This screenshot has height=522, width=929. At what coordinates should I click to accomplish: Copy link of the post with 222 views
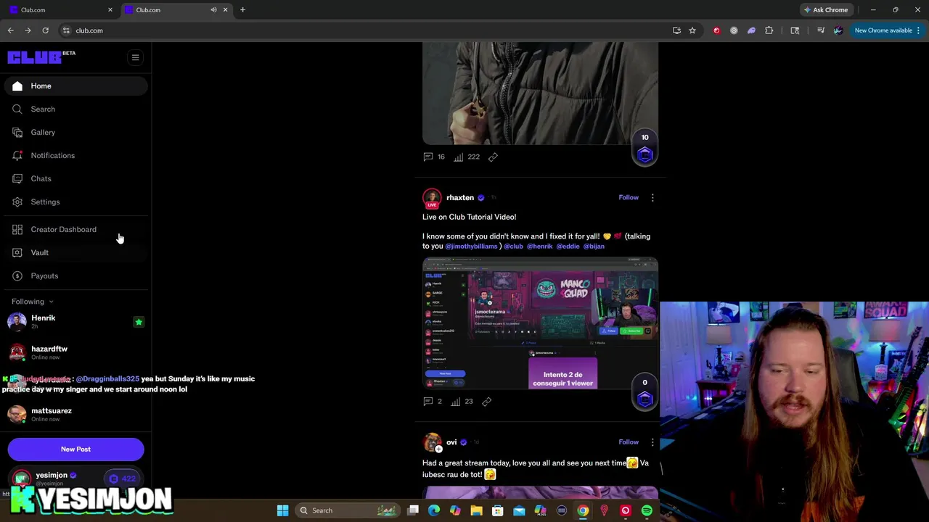pyautogui.click(x=493, y=157)
